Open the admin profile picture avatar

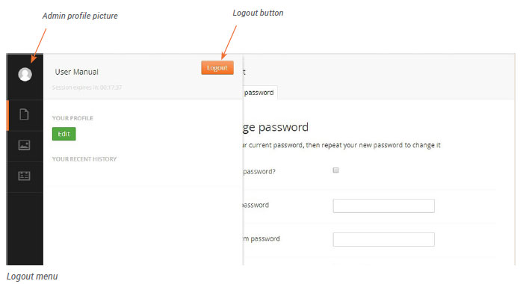coord(25,74)
